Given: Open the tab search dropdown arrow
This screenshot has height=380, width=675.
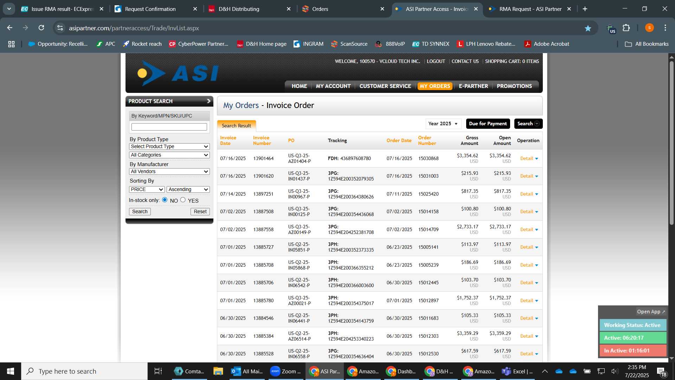Looking at the screenshot, I should point(9,9).
